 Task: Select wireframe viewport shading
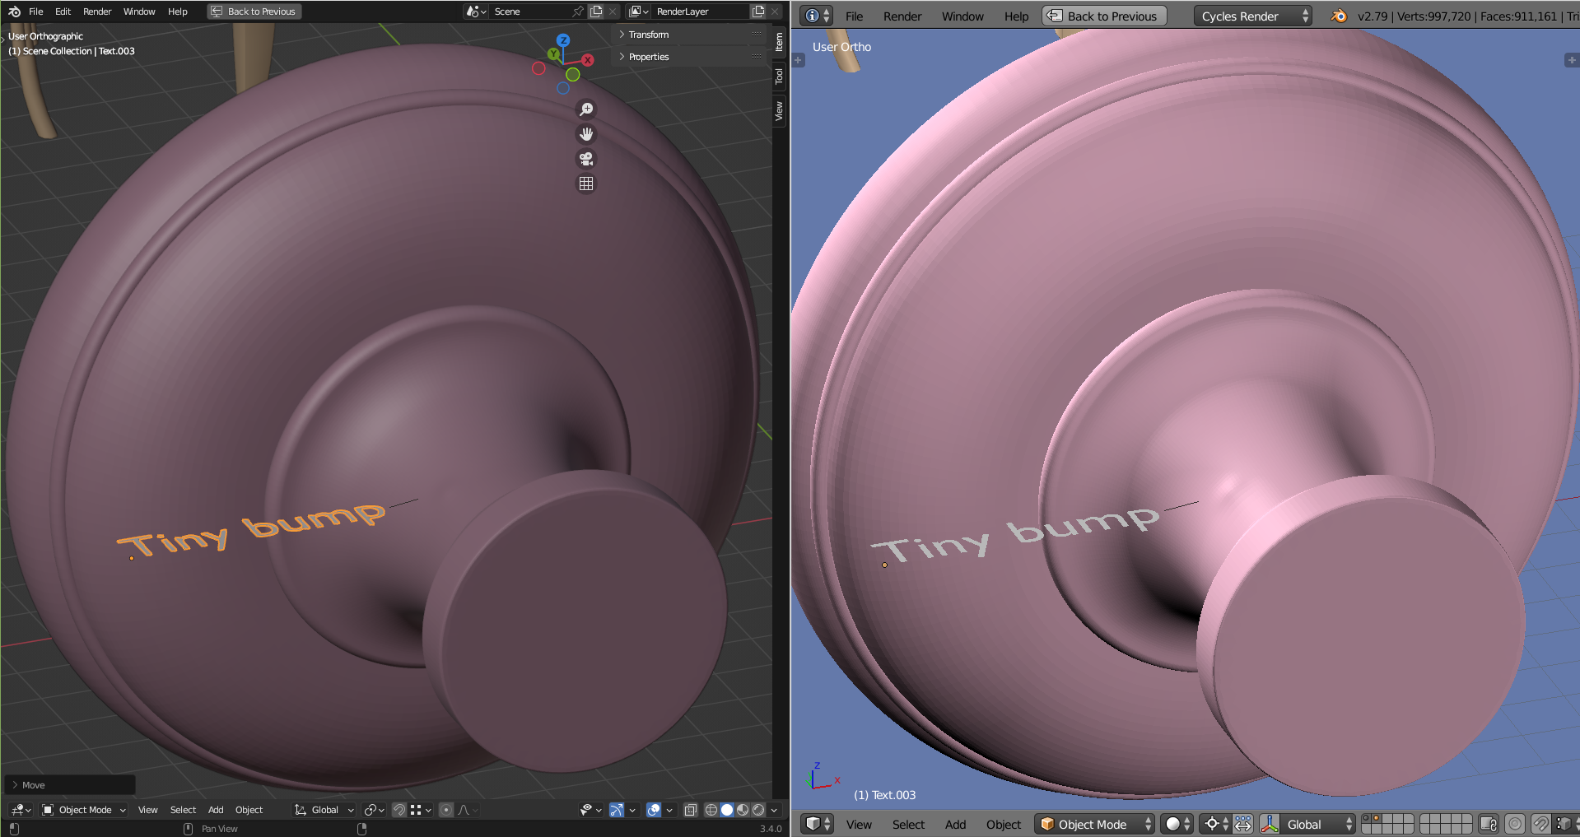pyautogui.click(x=711, y=810)
